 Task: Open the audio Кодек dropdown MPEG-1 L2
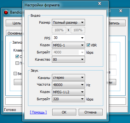[68, 92]
